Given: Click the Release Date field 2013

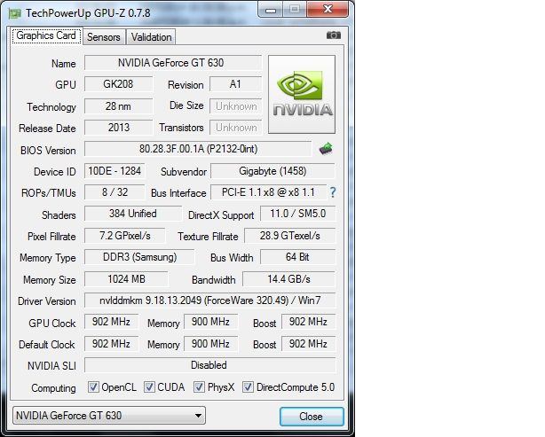Looking at the screenshot, I should click(119, 128).
